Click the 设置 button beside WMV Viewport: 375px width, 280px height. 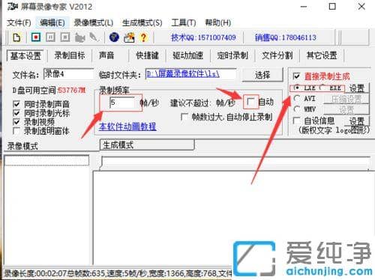(x=346, y=109)
